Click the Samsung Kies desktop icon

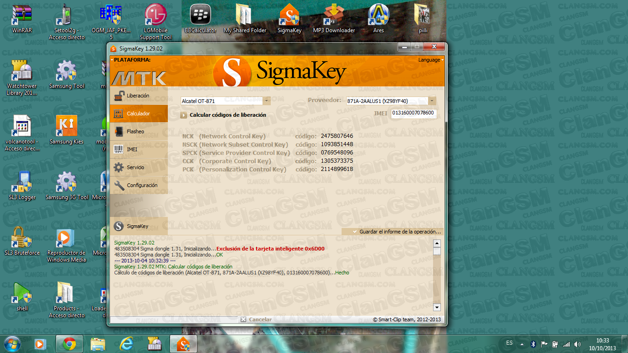click(67, 130)
